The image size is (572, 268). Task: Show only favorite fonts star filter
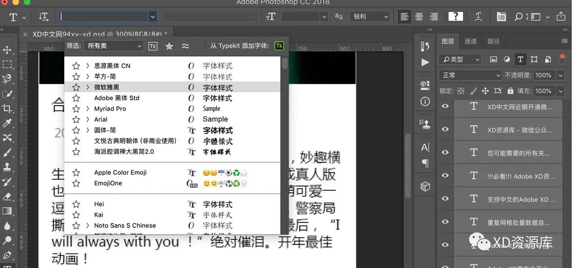(169, 46)
